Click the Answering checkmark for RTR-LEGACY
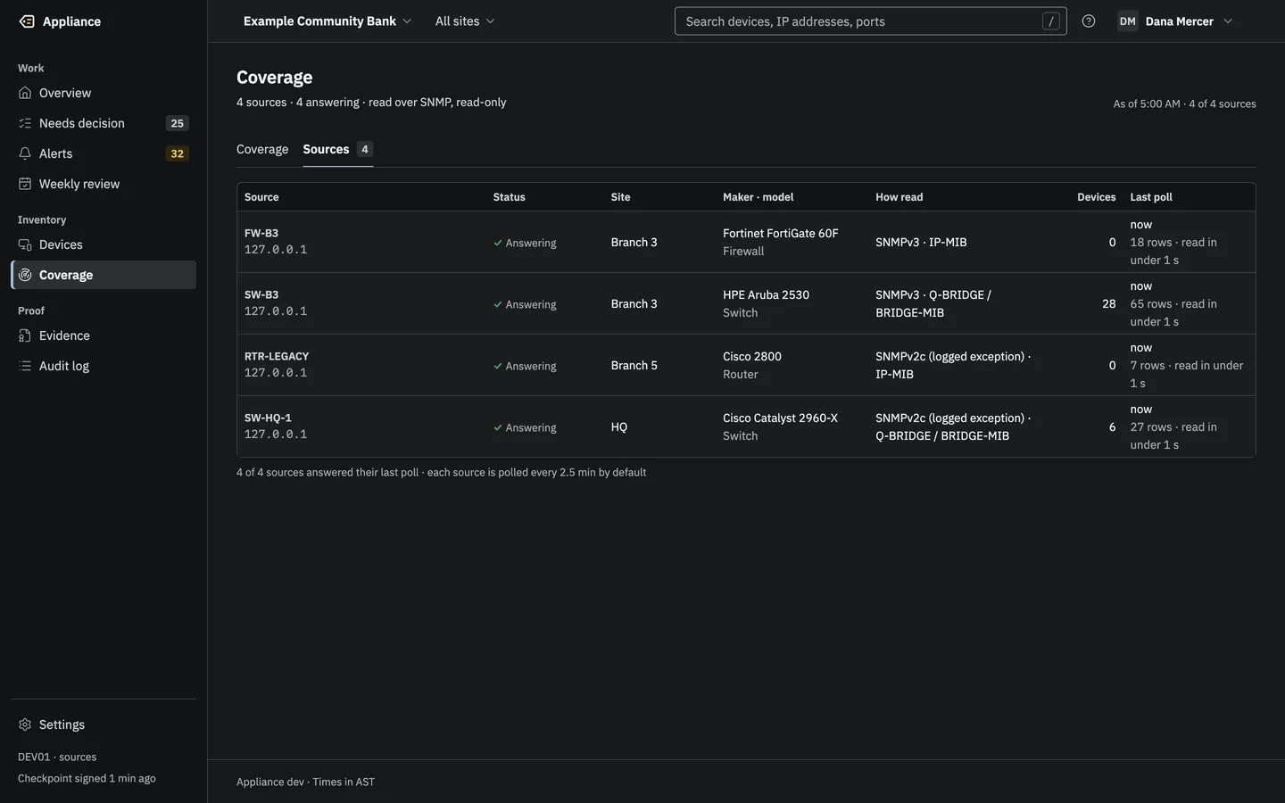 pyautogui.click(x=498, y=366)
